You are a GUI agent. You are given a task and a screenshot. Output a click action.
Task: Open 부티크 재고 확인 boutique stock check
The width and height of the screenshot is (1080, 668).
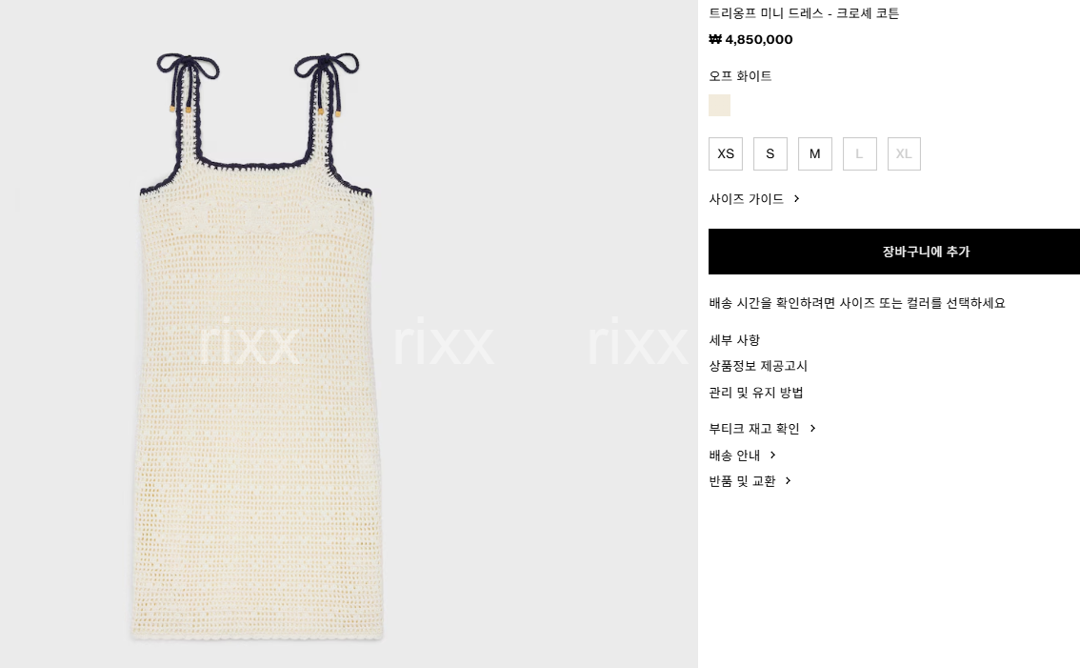[x=754, y=429]
